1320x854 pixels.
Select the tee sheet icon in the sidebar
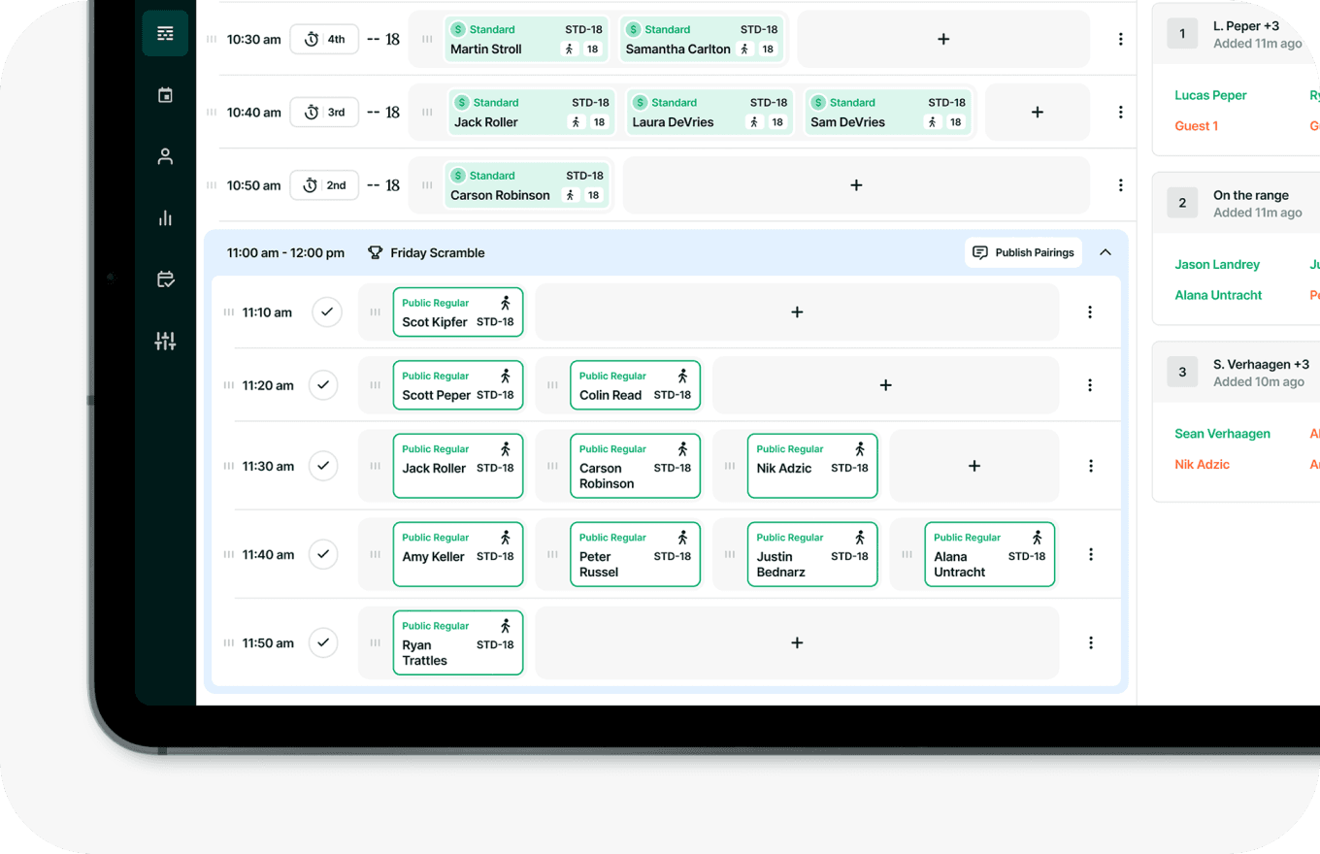(x=165, y=32)
